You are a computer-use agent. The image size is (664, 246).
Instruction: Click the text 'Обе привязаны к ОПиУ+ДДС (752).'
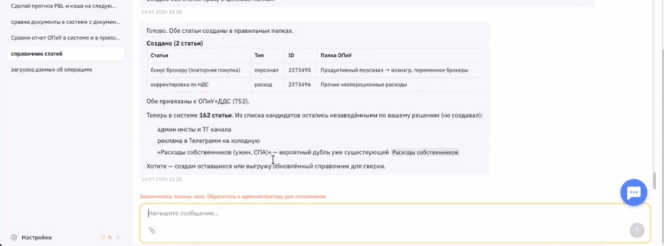point(198,101)
